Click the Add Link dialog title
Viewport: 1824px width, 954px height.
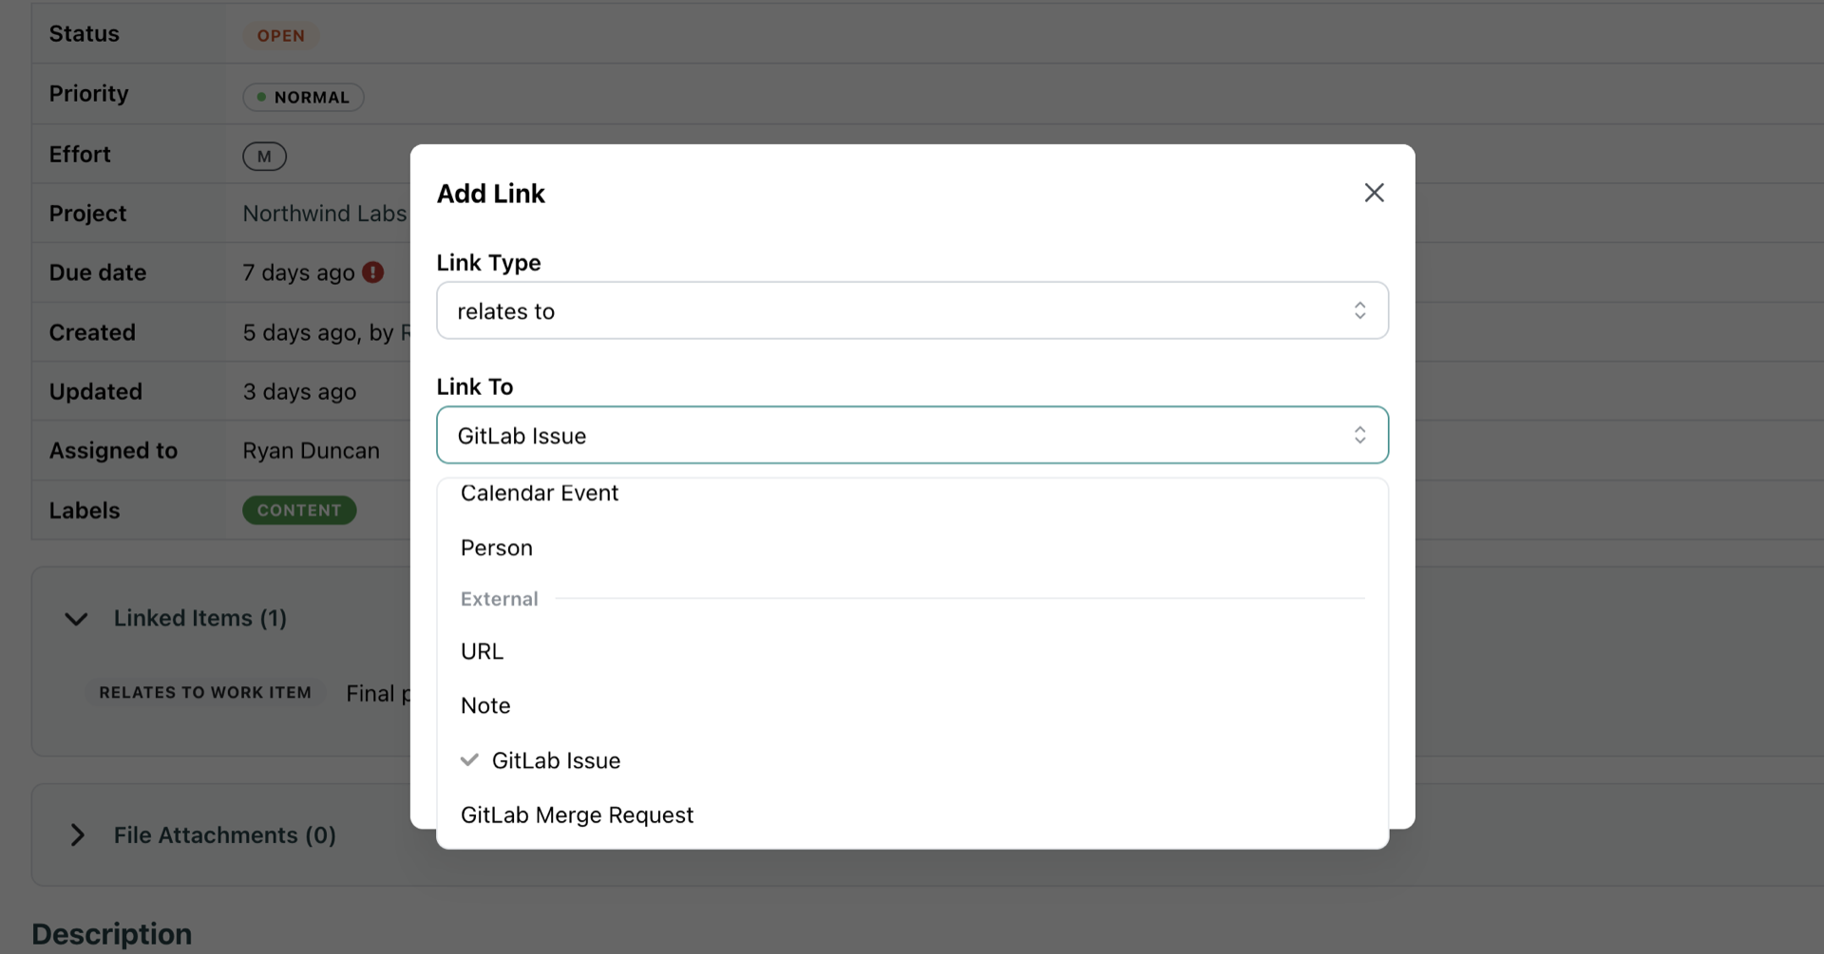490,194
